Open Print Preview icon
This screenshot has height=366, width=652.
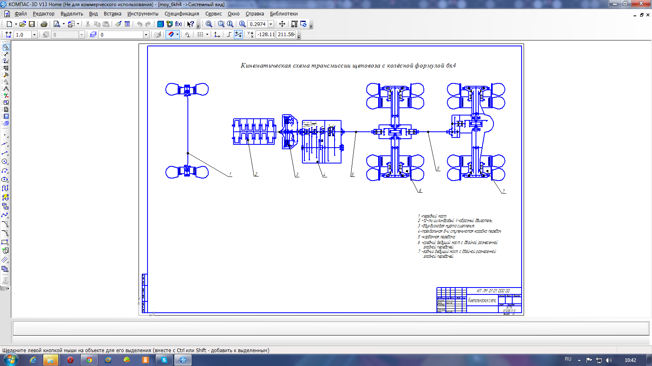[x=57, y=24]
